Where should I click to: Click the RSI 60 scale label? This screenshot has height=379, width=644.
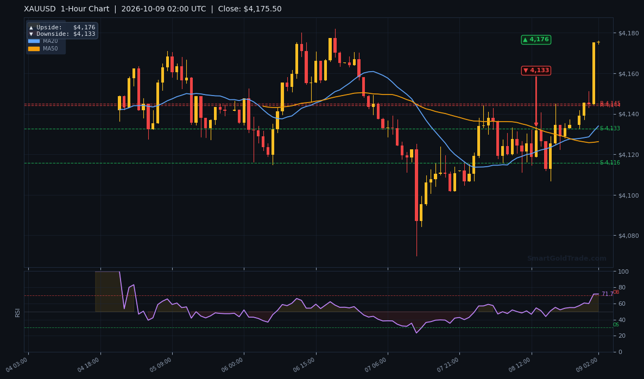(x=622, y=304)
